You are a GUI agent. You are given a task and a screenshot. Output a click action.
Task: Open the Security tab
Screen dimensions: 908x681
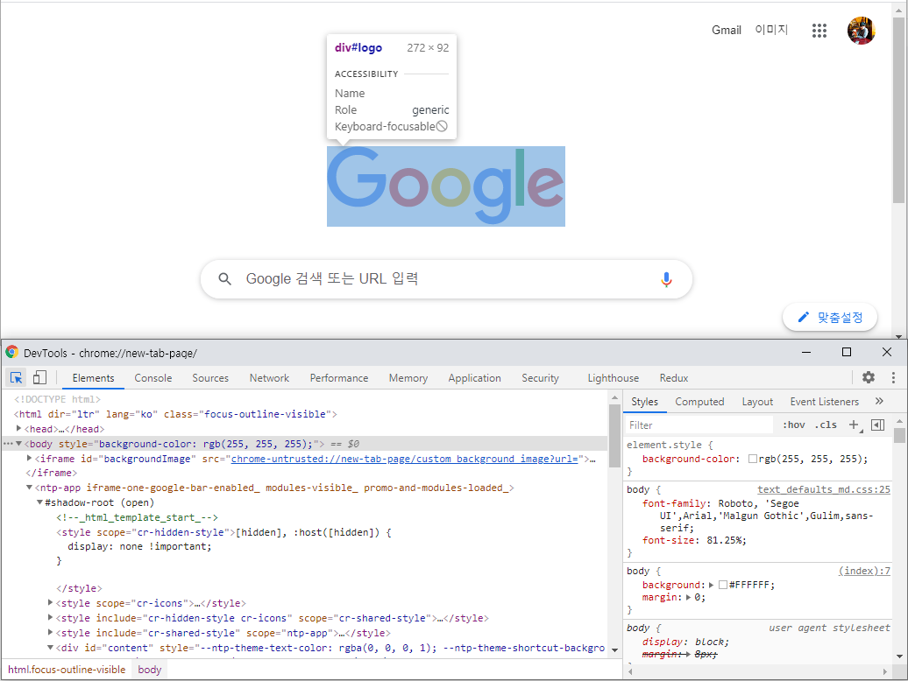540,377
